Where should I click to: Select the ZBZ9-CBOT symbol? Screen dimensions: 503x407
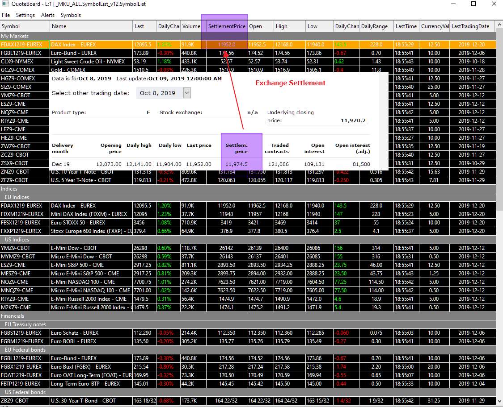(15, 401)
